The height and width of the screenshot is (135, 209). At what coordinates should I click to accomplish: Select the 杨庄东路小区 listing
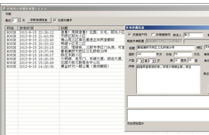(65, 55)
